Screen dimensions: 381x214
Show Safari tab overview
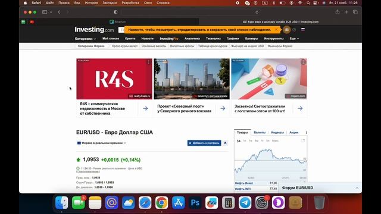click(355, 12)
